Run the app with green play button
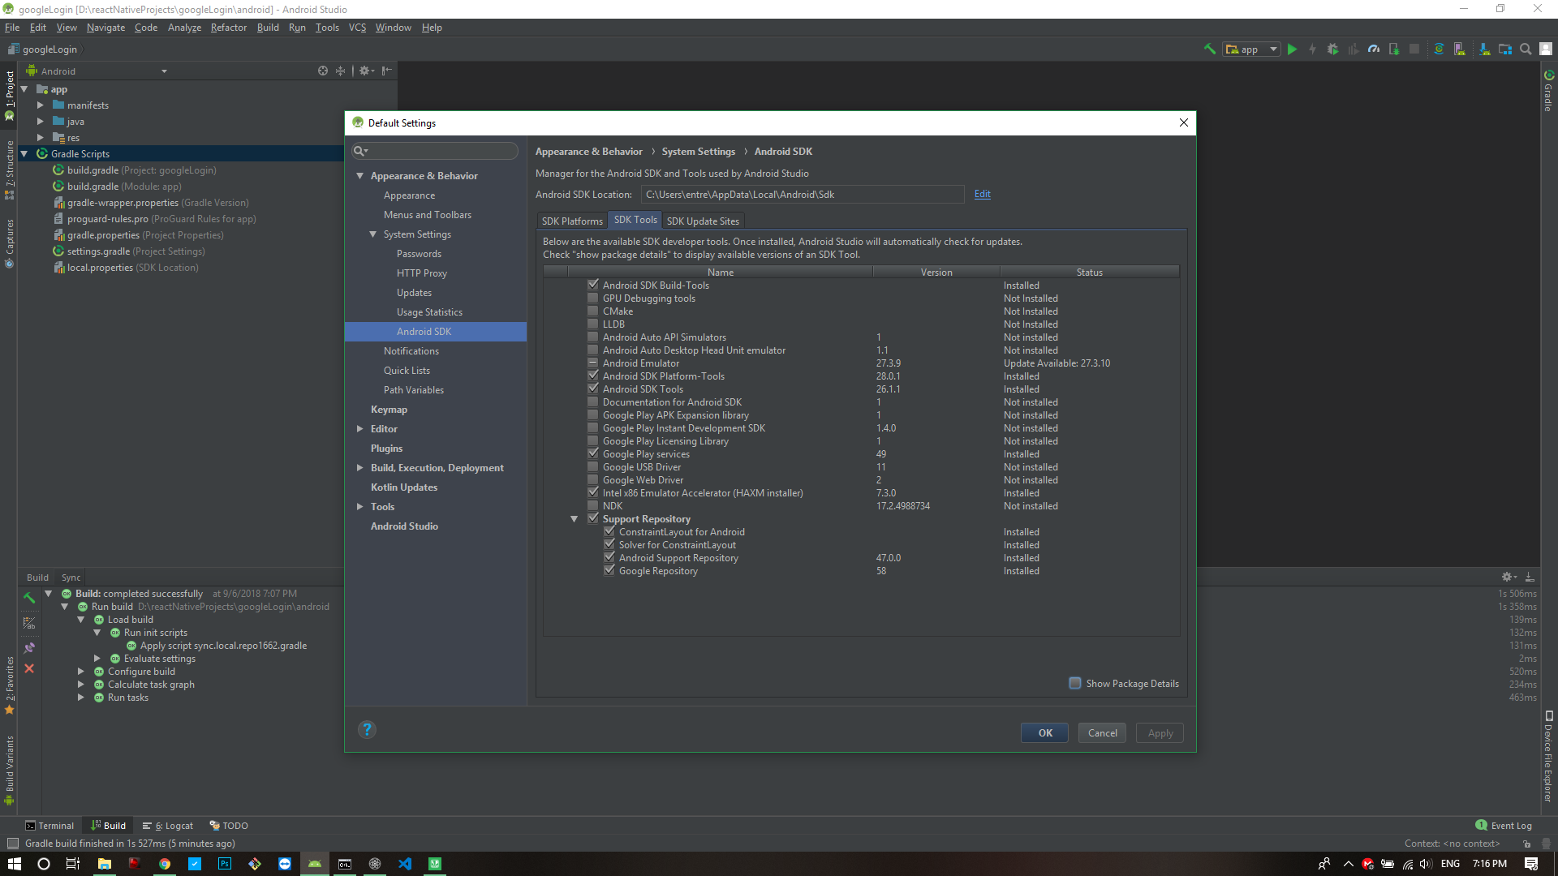This screenshot has height=876, width=1558. click(1293, 49)
